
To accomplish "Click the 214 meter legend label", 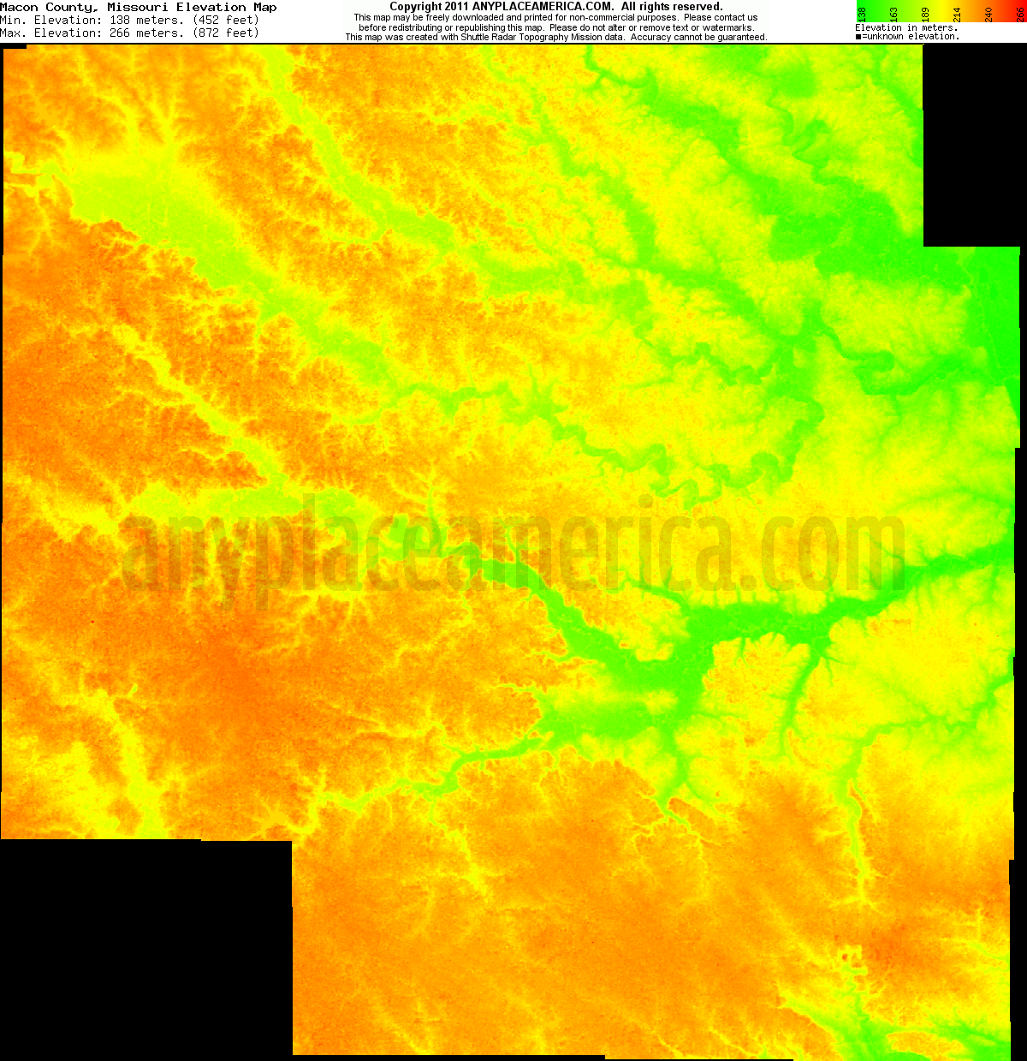I will (957, 14).
